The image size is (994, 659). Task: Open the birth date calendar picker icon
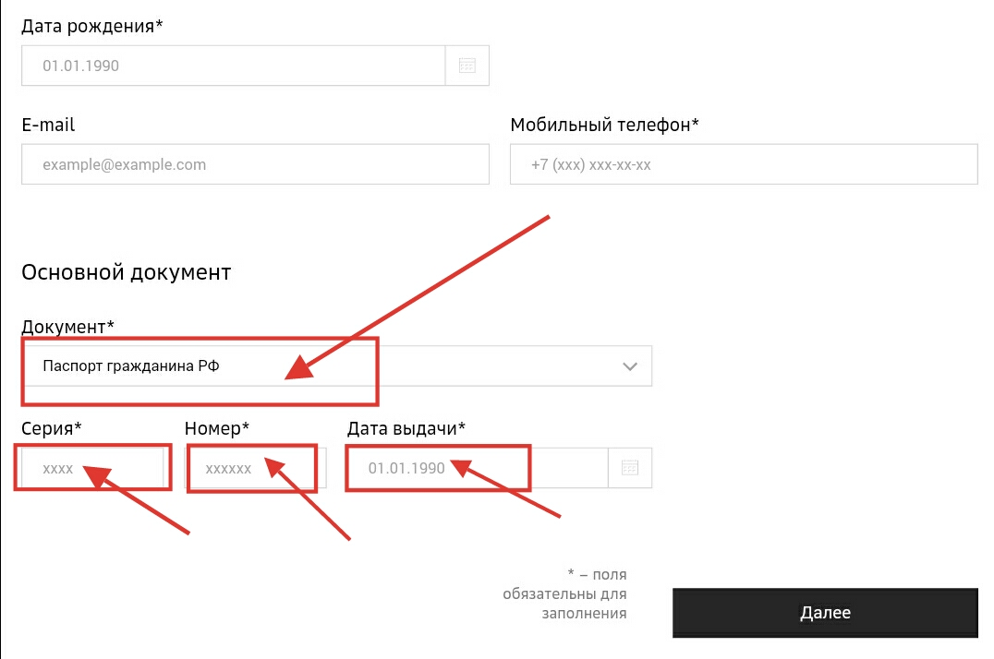coord(467,66)
